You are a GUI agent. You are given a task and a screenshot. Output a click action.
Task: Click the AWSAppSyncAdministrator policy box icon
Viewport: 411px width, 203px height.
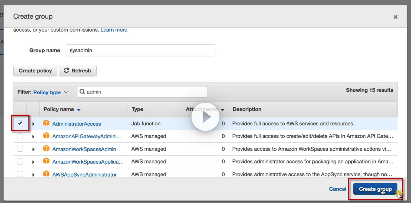pyautogui.click(x=47, y=174)
